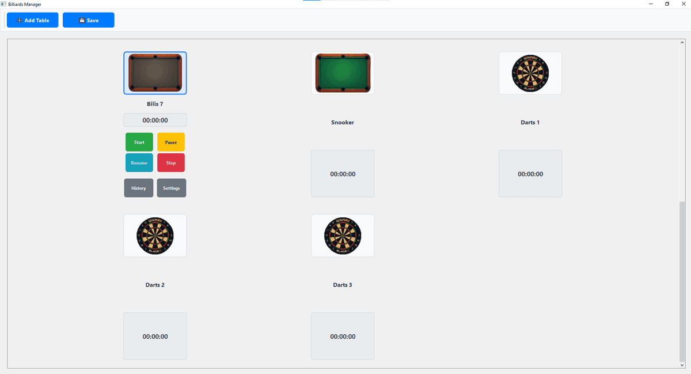Screen dimensions: 691x374
Task: Resume the Bilis 7 timer
Action: (139, 163)
